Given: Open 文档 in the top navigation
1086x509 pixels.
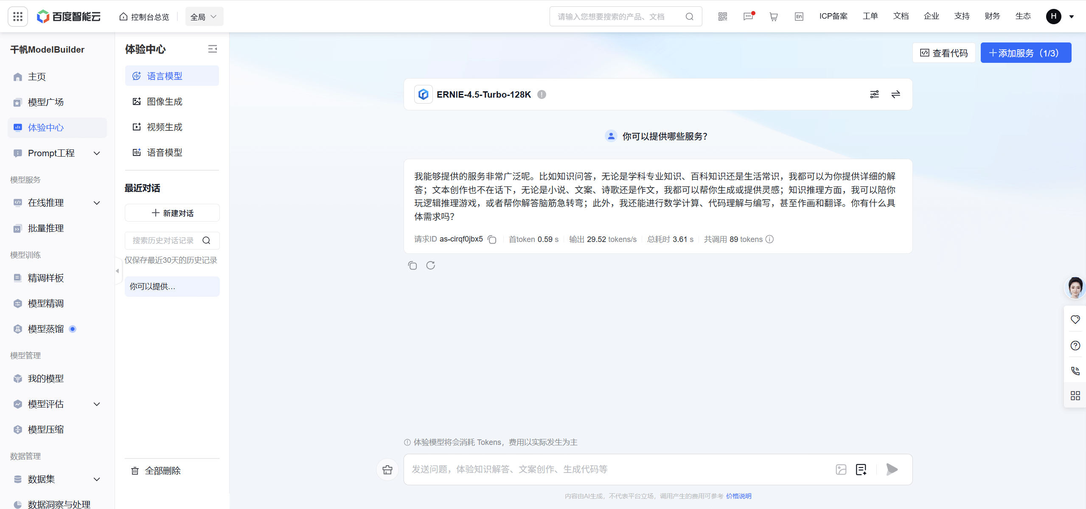Looking at the screenshot, I should click(x=901, y=16).
